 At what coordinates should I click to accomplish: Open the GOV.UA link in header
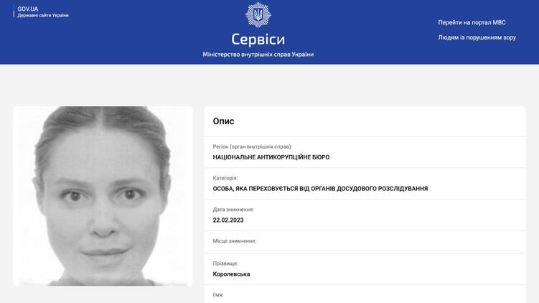pyautogui.click(x=28, y=9)
